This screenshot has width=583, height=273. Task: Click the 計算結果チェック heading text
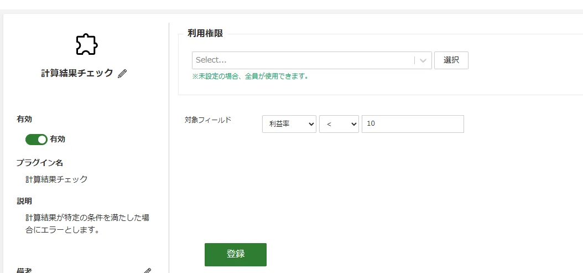pos(77,73)
